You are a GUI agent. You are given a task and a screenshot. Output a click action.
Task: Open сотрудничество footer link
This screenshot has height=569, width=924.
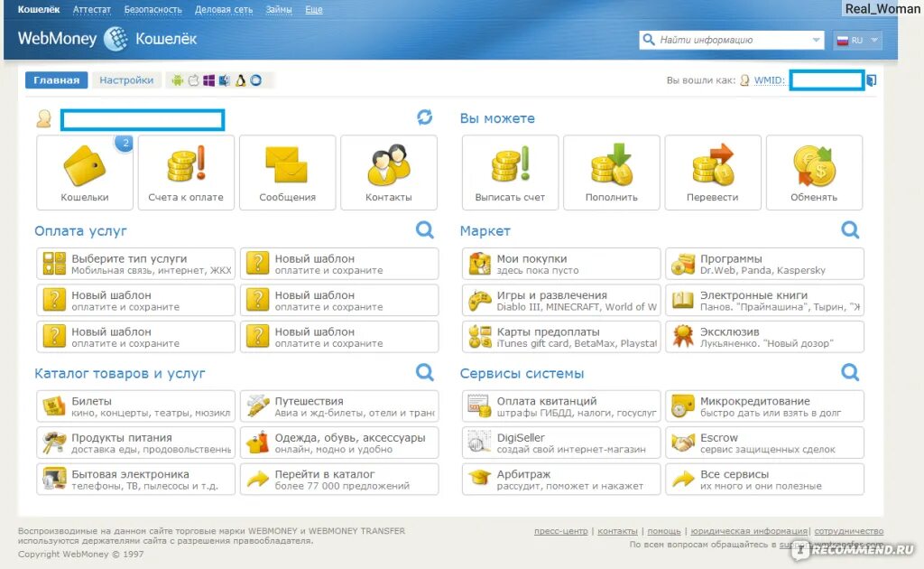pos(848,531)
